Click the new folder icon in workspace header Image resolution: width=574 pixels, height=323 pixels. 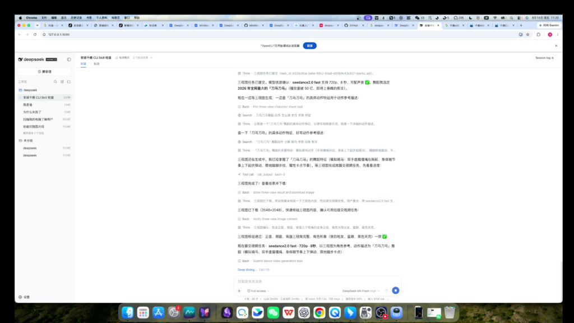[69, 82]
